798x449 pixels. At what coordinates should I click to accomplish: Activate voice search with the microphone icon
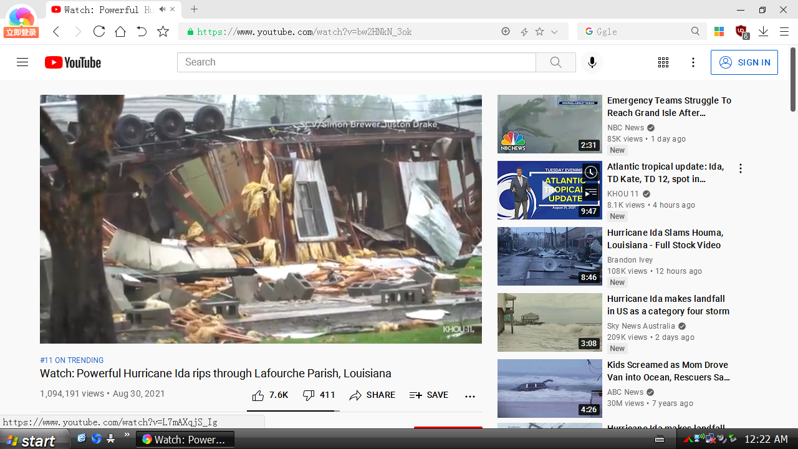coord(592,62)
